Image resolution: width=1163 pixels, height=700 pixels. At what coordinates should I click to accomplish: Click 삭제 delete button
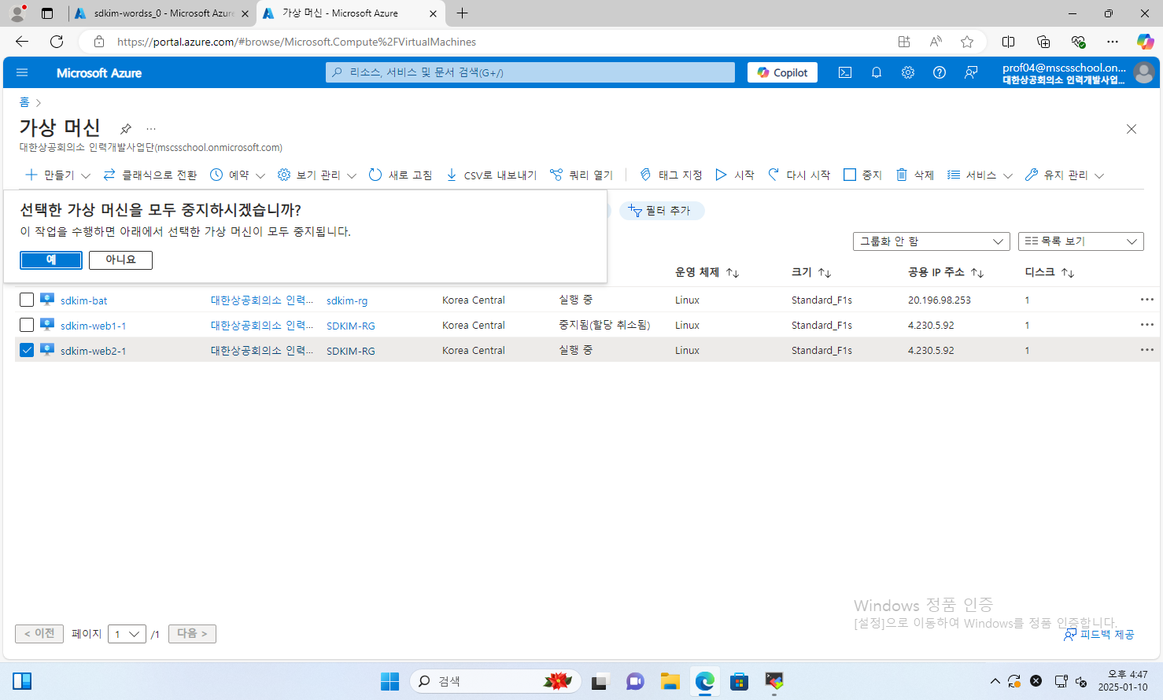coord(915,175)
